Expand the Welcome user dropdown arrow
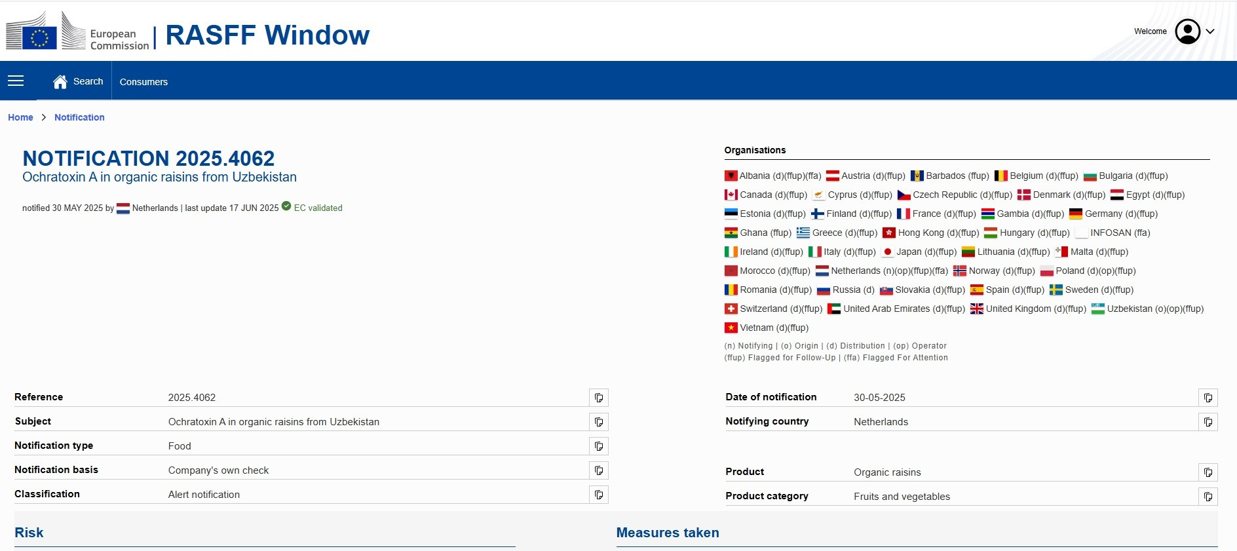The height and width of the screenshot is (551, 1237). click(1210, 31)
